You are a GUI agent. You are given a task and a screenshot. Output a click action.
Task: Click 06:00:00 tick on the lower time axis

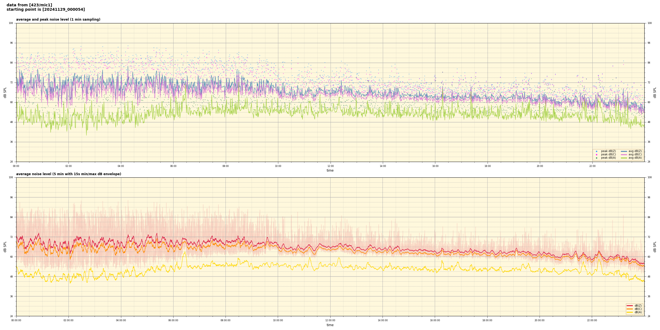173,320
